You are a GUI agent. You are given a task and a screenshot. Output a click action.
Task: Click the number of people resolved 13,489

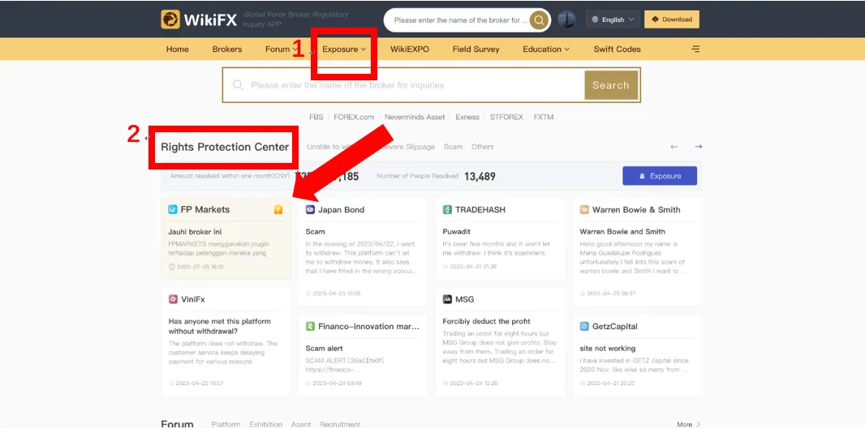pos(480,177)
